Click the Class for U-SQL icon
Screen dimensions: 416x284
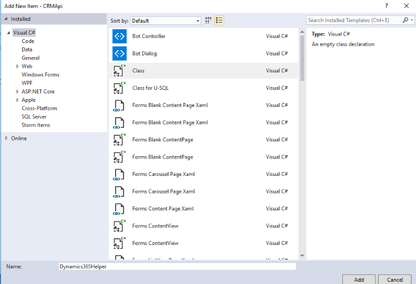click(119, 88)
